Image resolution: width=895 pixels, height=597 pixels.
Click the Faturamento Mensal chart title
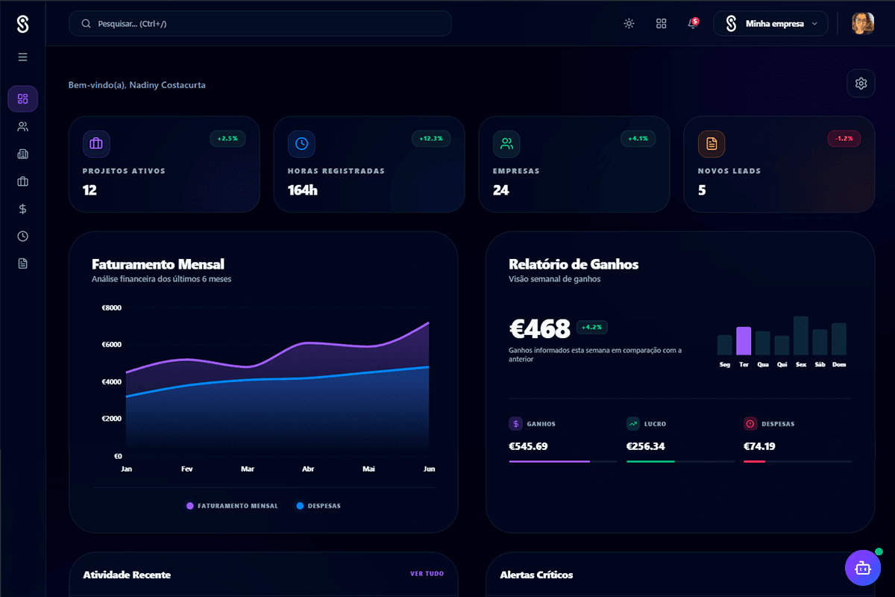point(158,264)
